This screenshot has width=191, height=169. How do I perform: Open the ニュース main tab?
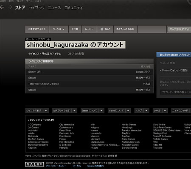[54, 8]
